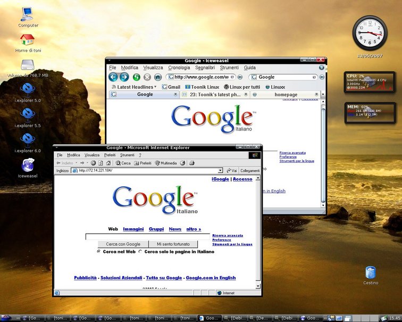Image resolution: width=402 pixels, height=322 pixels.
Task: Launch the i.explorer 6.0 desktop icon
Action: click(28, 143)
